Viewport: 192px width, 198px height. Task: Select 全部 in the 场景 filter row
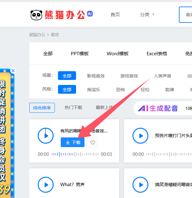click(67, 76)
